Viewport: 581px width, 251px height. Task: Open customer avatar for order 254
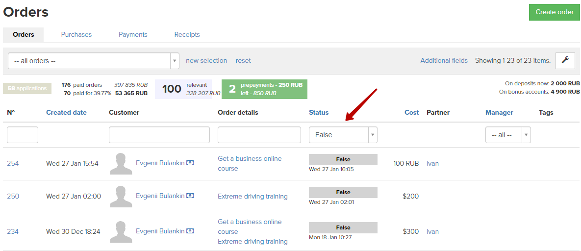click(x=121, y=164)
